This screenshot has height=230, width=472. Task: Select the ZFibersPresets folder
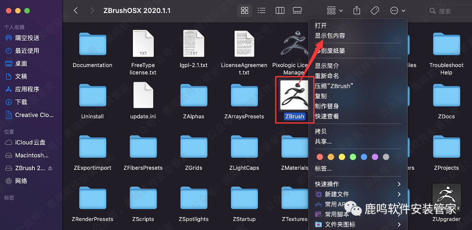click(143, 147)
